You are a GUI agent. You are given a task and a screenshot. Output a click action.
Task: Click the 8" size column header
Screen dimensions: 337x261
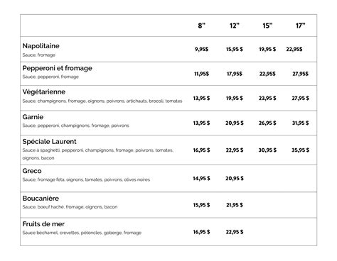coord(201,26)
